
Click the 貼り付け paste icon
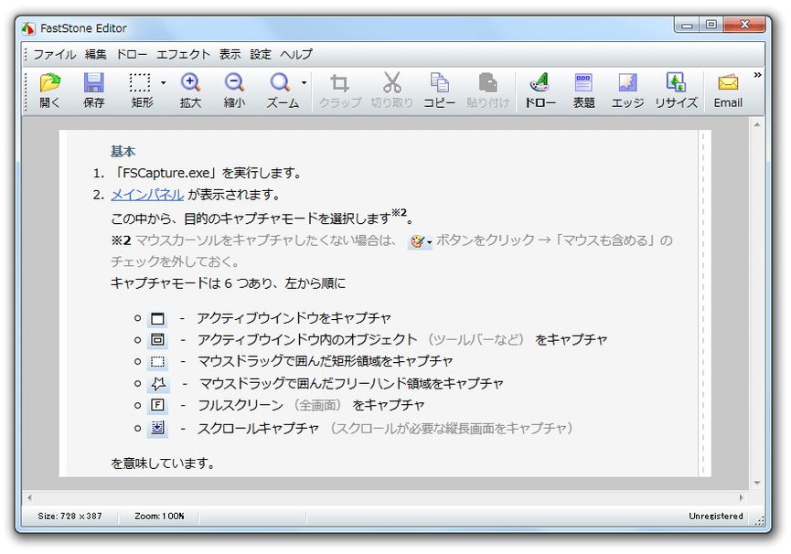[x=487, y=82]
